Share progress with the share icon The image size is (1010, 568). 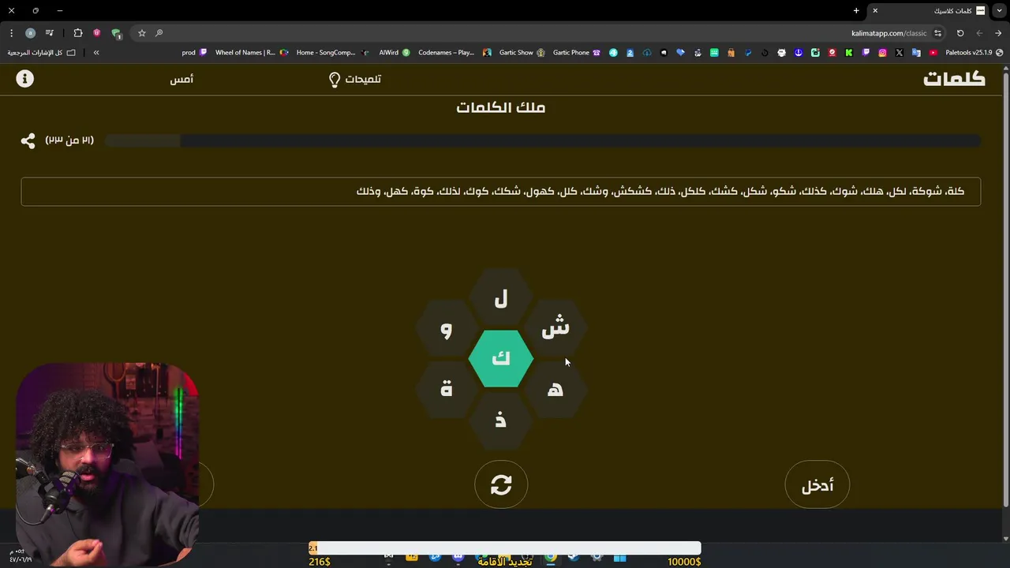[28, 140]
